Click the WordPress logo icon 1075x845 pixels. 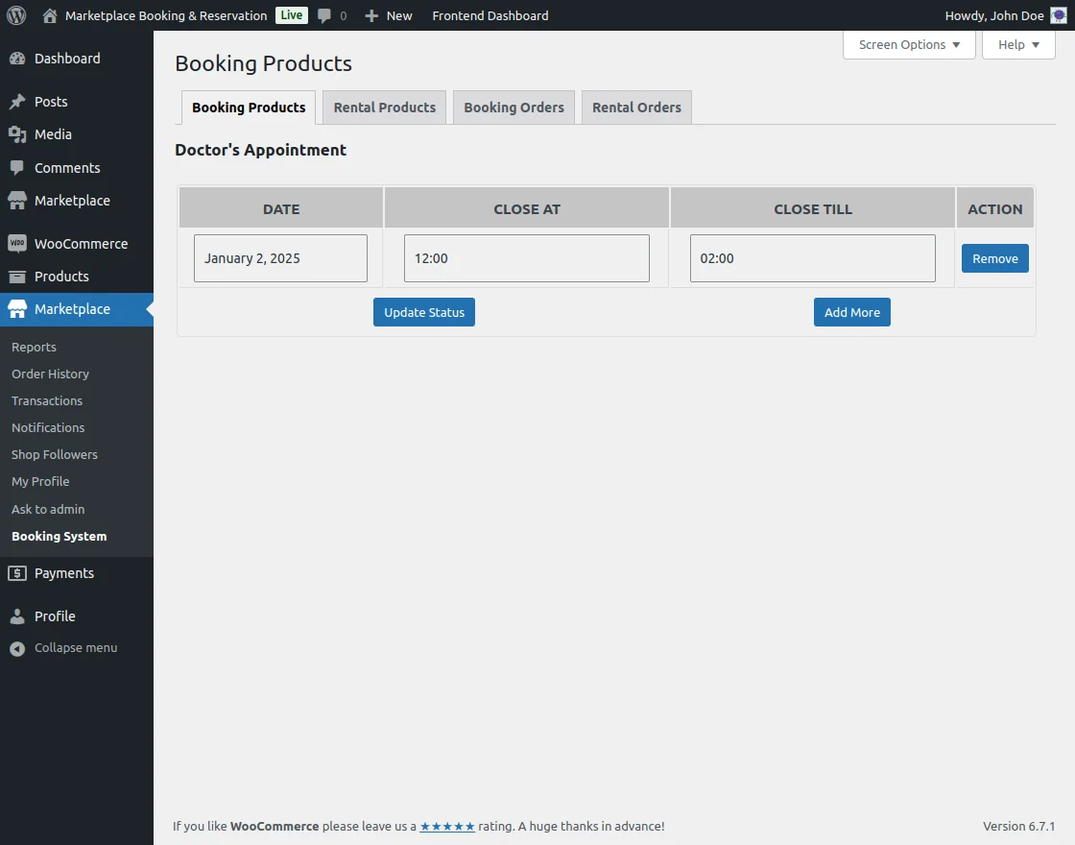coord(16,15)
